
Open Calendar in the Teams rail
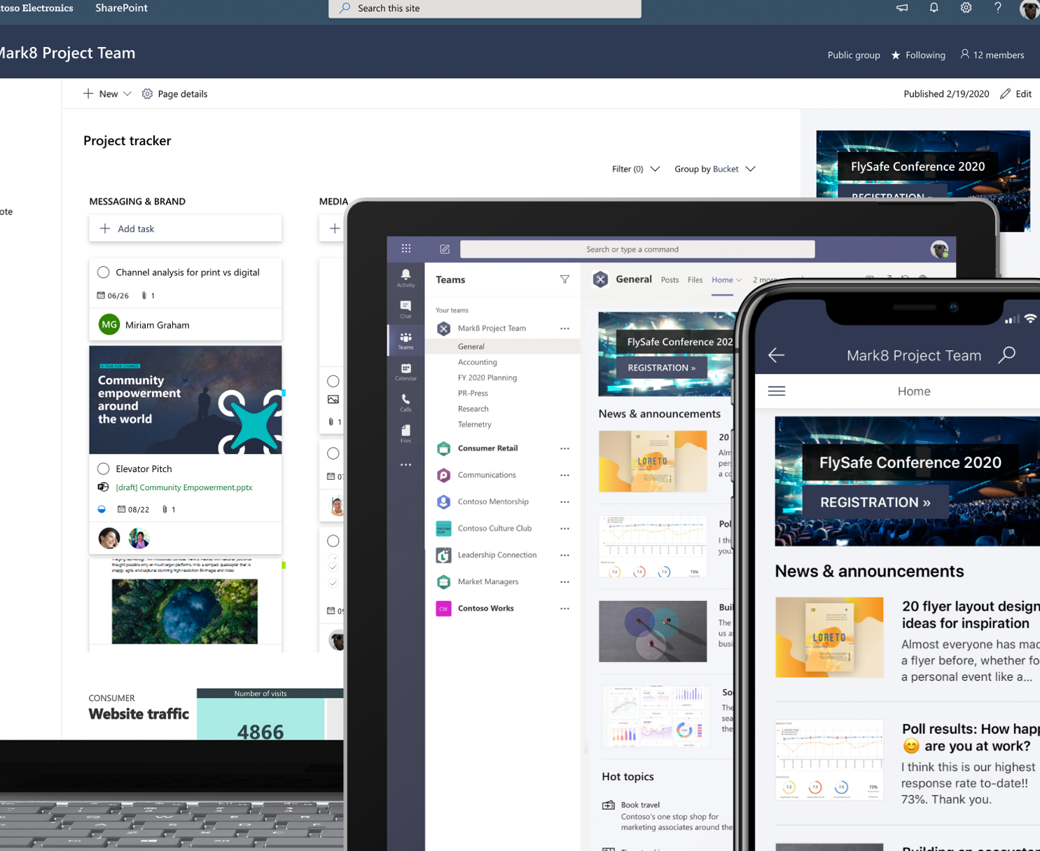coord(405,372)
